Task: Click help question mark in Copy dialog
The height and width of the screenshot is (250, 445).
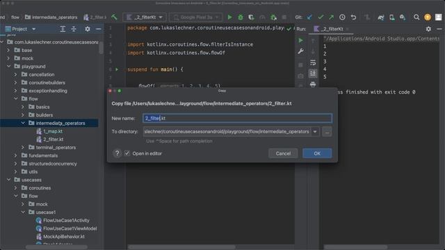Action: point(117,153)
